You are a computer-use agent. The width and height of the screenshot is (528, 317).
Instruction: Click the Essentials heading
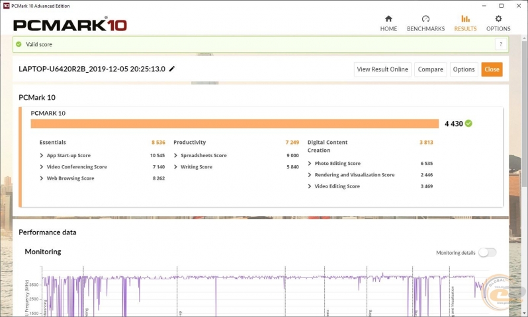(52, 142)
